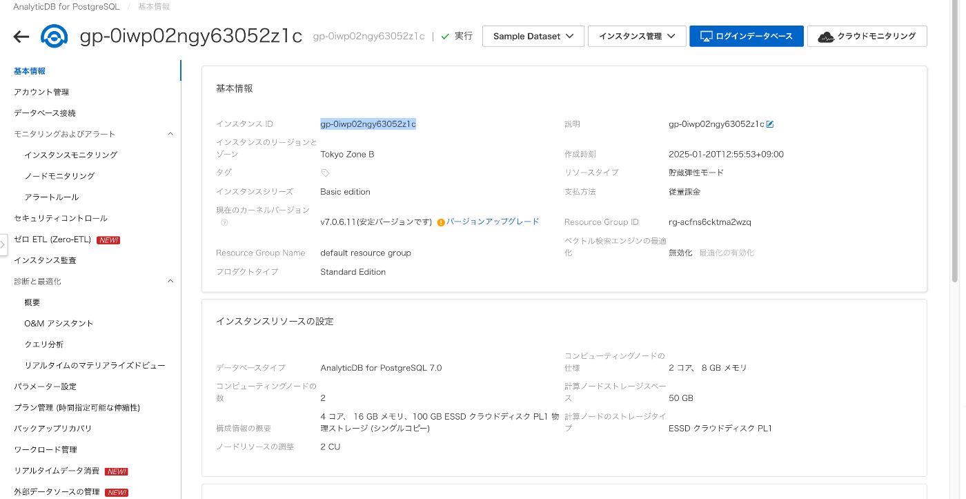
Task: Click the page vertical scrollbar
Action: (x=955, y=141)
